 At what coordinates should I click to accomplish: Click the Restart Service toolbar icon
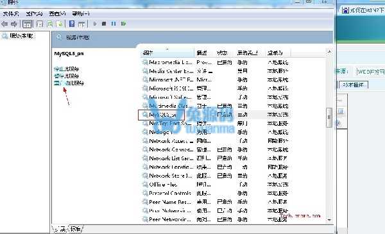pos(123,24)
